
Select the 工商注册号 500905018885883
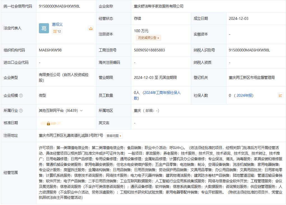[x=149, y=50]
